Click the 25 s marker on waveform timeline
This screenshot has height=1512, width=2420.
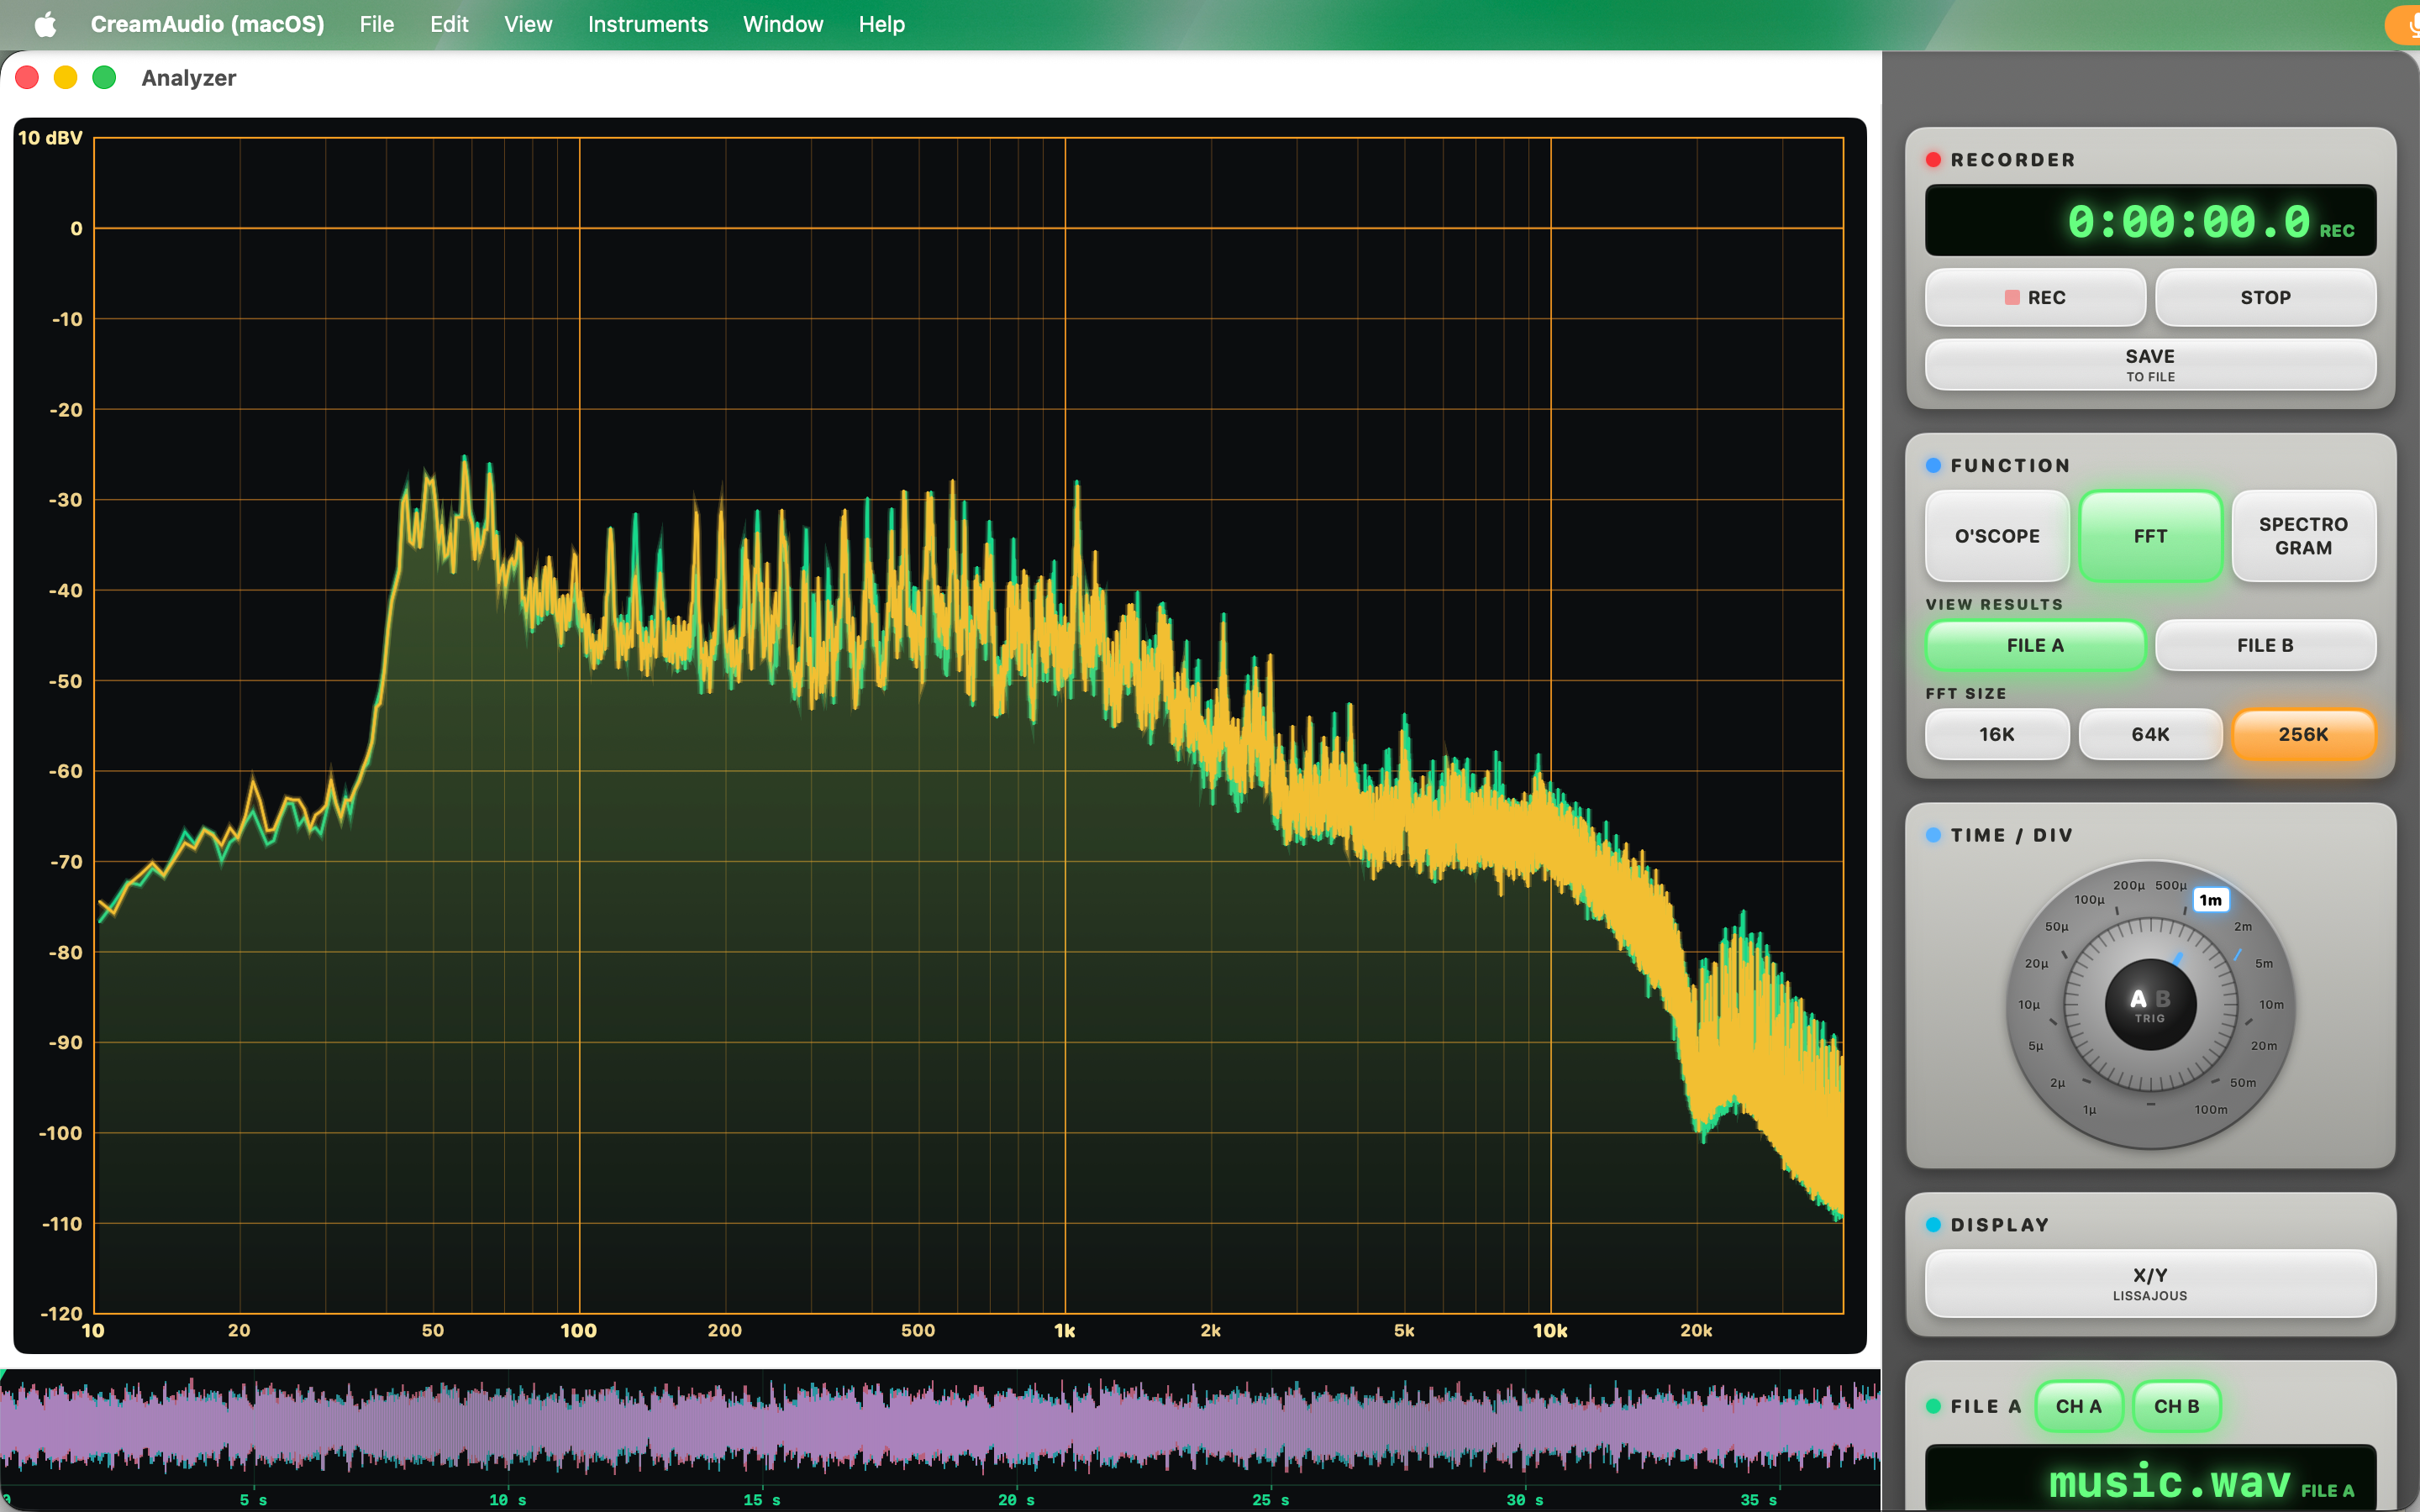pyautogui.click(x=1271, y=1500)
